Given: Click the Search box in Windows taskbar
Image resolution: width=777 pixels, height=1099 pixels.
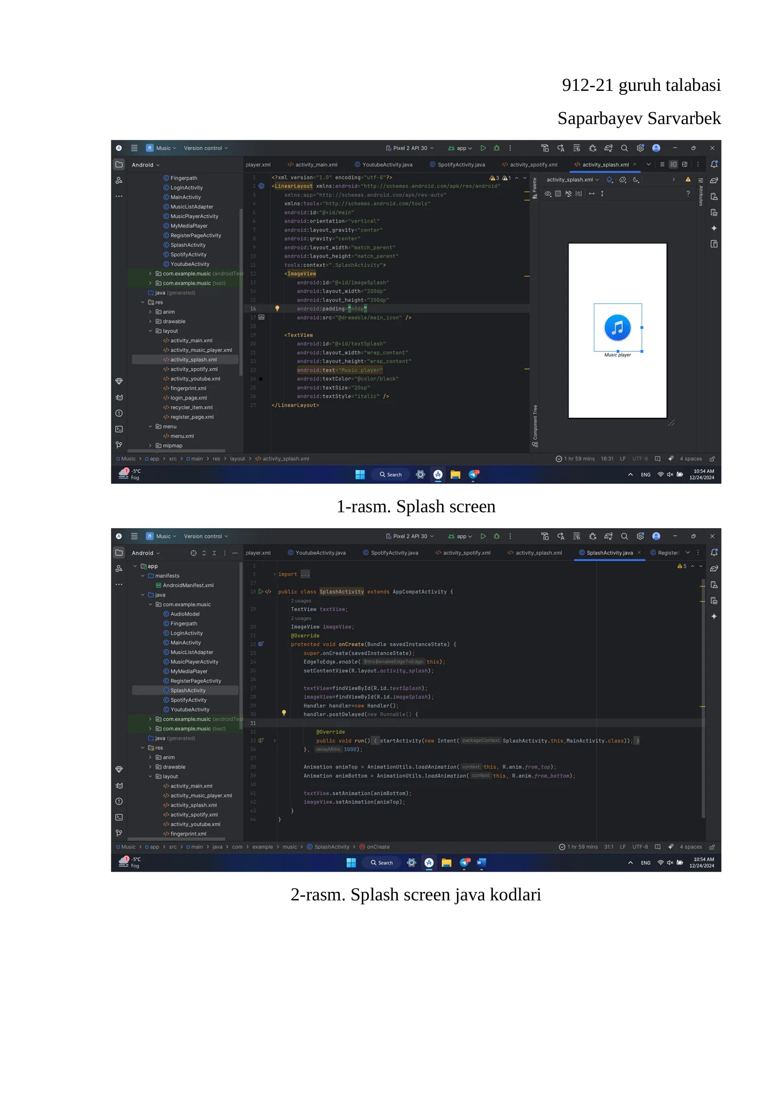Looking at the screenshot, I should (390, 475).
